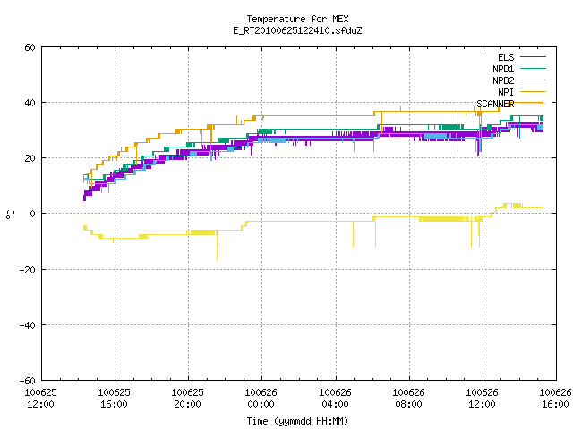The width and height of the screenshot is (573, 429).
Task: Click the x-axis tick label 100626 00:00
Action: coord(261,399)
